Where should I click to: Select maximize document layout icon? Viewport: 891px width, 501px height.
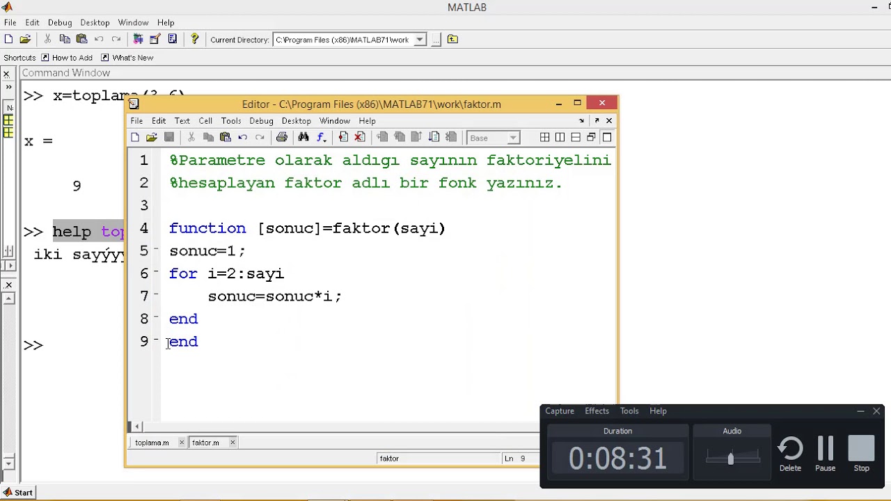pos(607,138)
